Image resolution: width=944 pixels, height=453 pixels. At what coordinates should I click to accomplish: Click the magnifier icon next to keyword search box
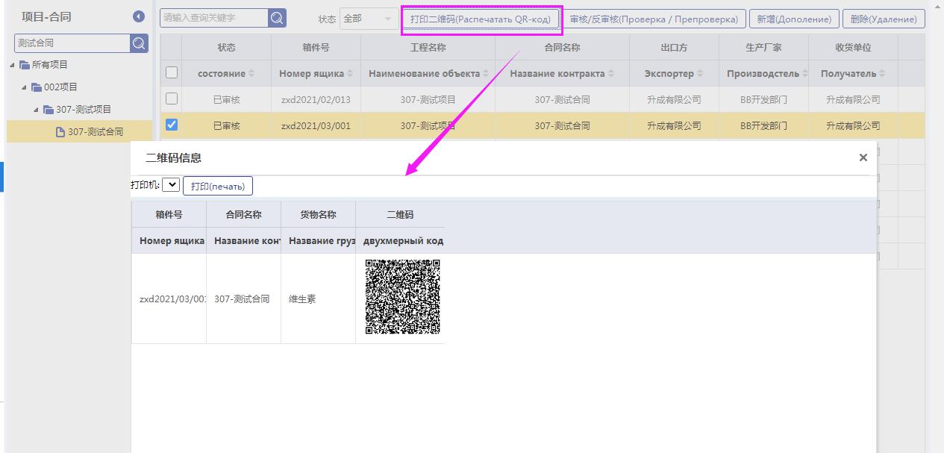277,18
